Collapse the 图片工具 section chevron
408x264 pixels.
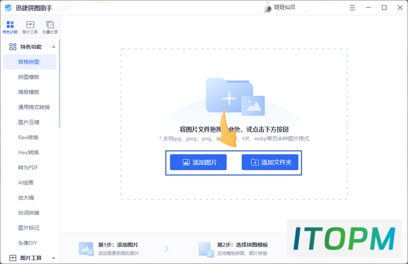[54, 258]
